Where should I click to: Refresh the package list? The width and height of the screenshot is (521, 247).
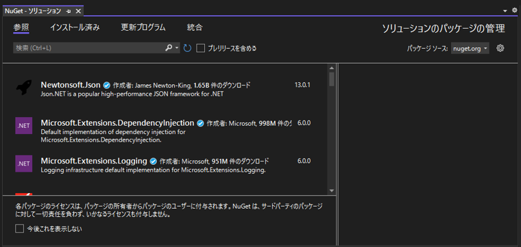[x=187, y=49]
